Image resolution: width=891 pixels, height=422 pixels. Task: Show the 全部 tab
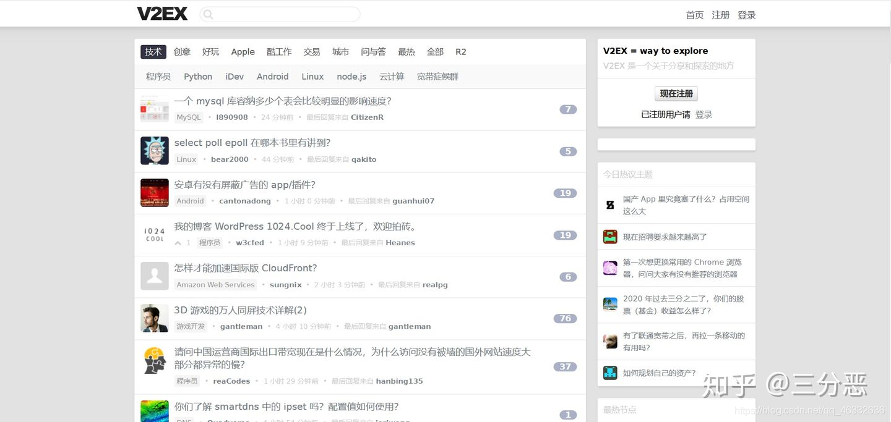pyautogui.click(x=435, y=52)
